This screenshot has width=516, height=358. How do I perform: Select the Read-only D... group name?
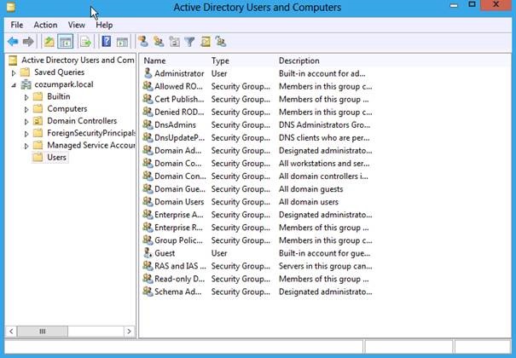point(179,279)
